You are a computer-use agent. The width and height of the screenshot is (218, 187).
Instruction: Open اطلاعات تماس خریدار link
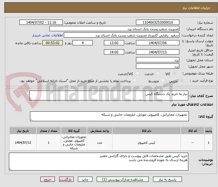(48, 35)
